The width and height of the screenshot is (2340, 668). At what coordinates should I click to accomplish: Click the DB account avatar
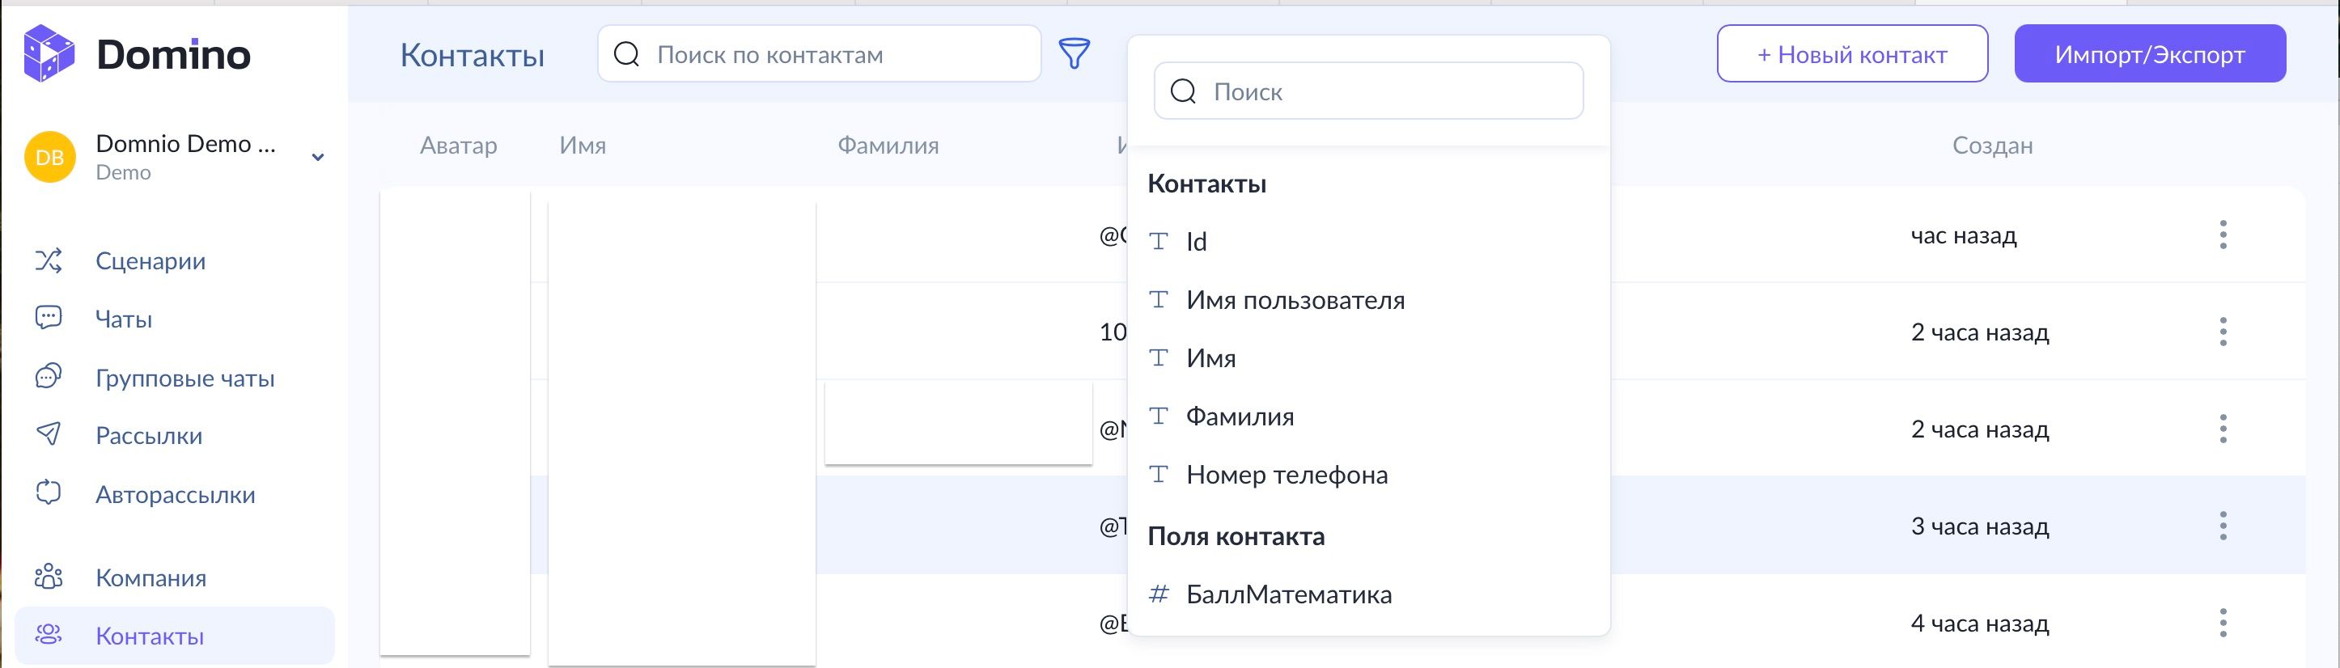point(50,157)
